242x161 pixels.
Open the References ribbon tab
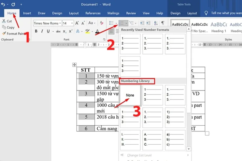93,13
